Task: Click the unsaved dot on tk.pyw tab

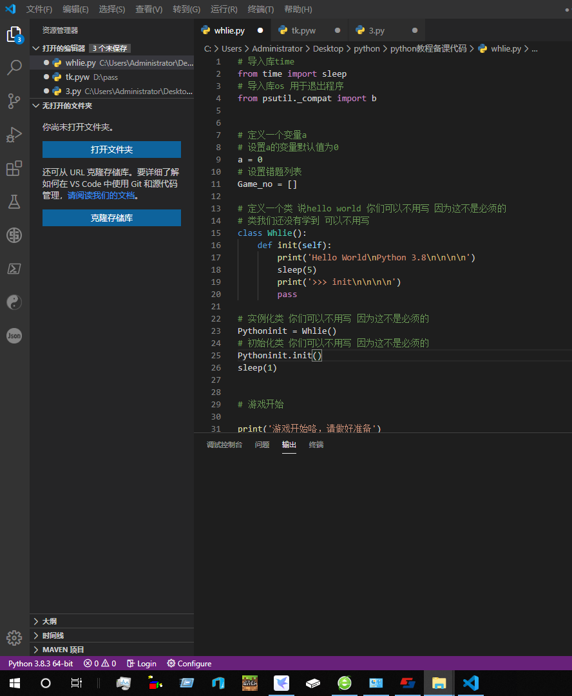Action: click(338, 30)
